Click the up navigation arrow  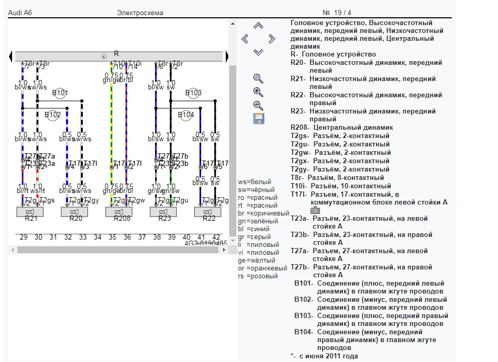(259, 26)
